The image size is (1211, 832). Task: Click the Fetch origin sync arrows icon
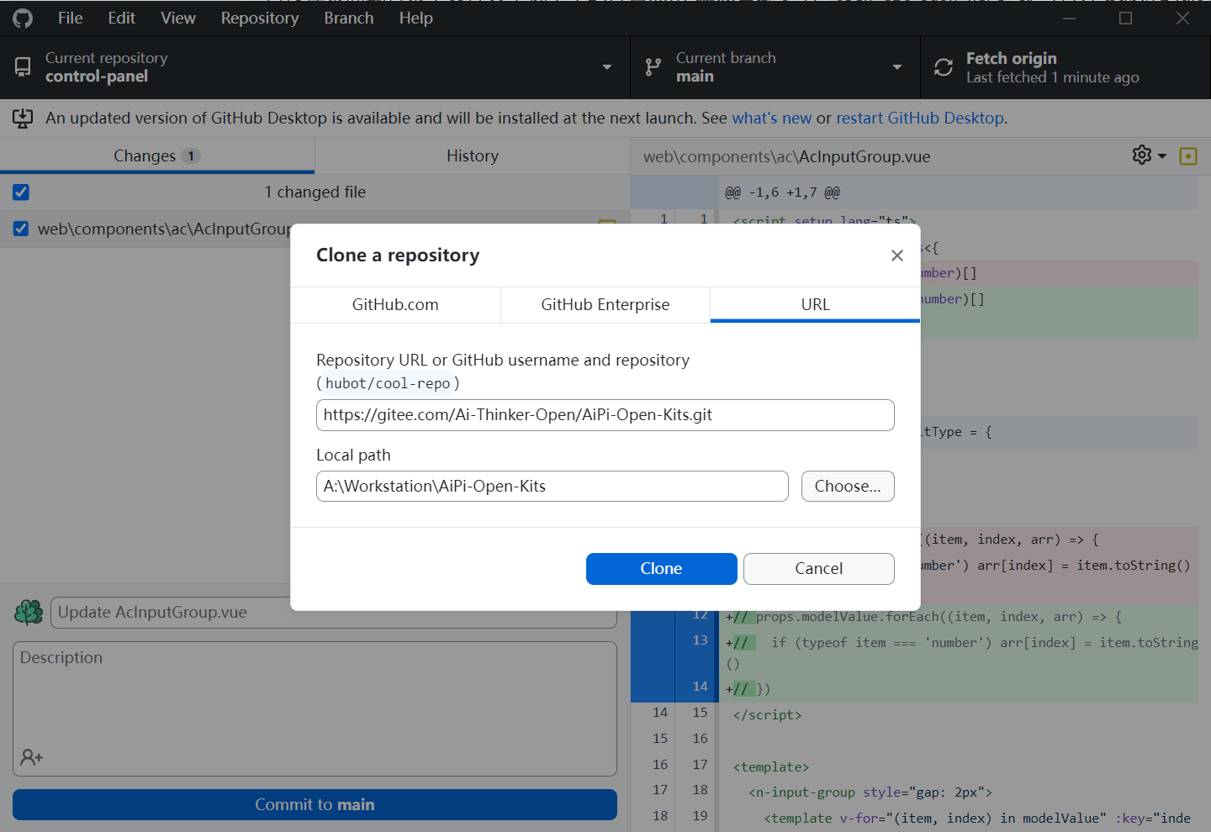[x=944, y=67]
